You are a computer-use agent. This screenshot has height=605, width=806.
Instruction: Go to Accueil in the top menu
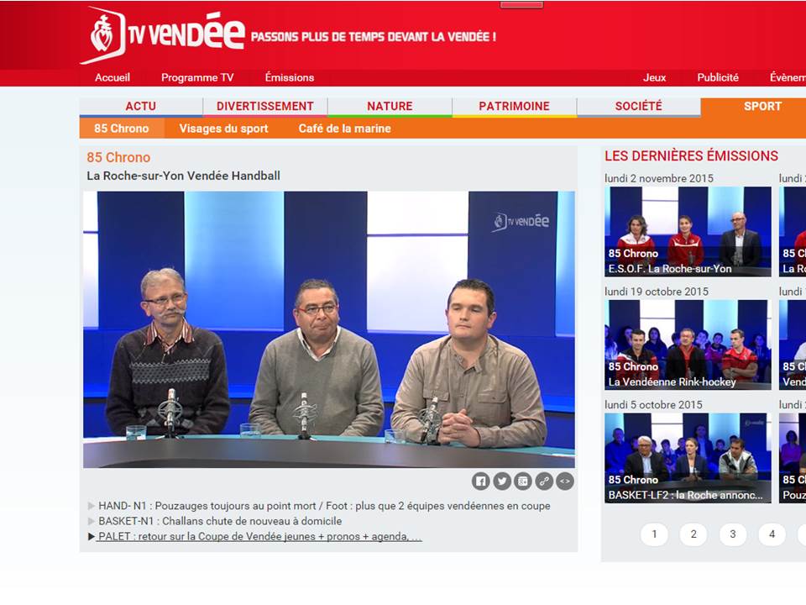point(112,77)
